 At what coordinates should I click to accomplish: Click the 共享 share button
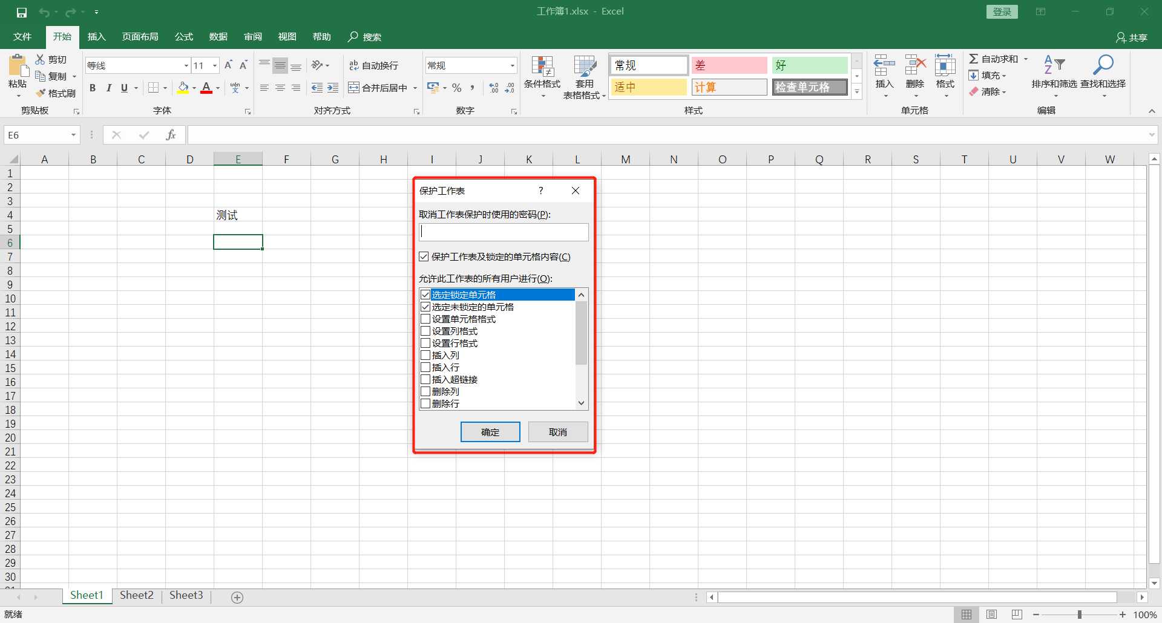[x=1132, y=38]
